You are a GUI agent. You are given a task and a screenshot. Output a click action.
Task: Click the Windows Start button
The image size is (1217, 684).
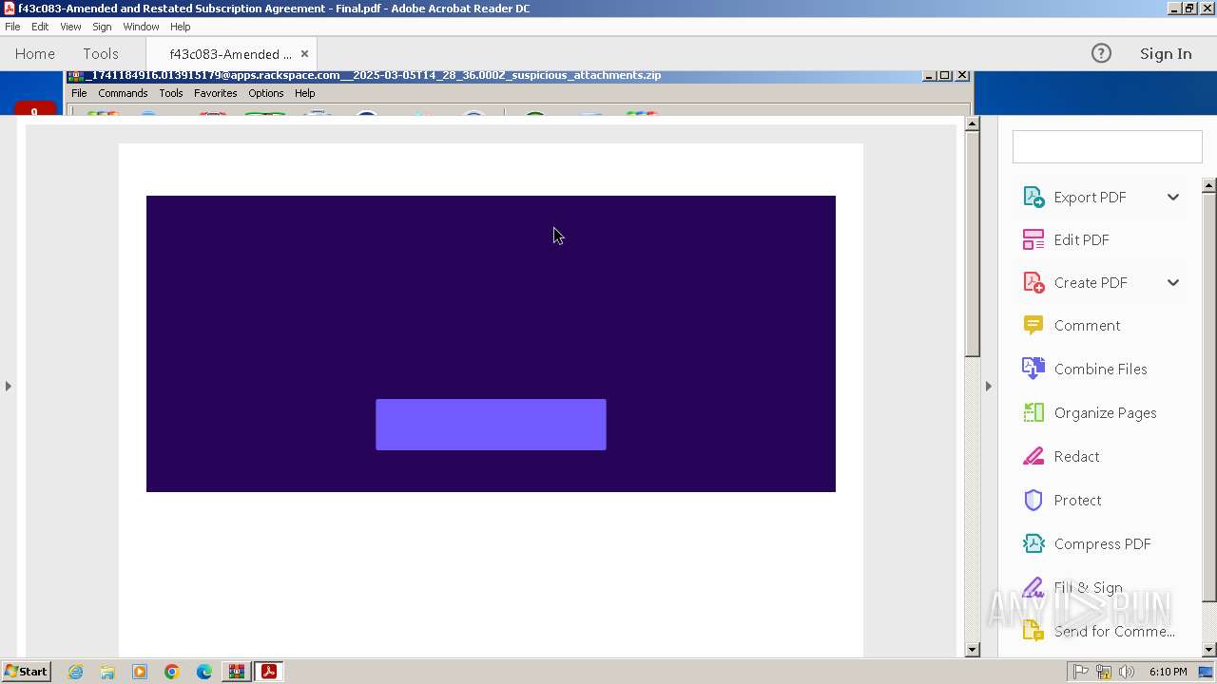[27, 672]
